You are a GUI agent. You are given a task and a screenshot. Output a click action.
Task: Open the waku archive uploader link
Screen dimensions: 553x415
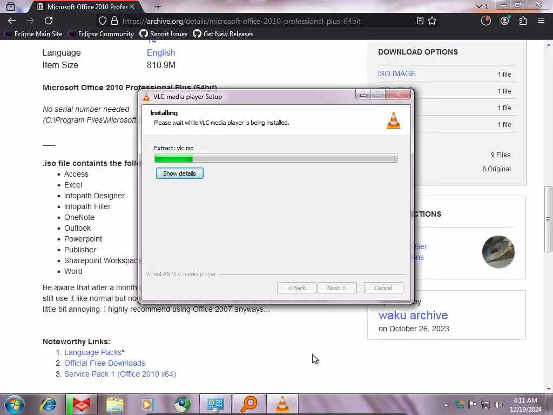pos(413,315)
